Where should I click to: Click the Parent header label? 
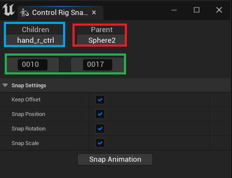(102, 30)
